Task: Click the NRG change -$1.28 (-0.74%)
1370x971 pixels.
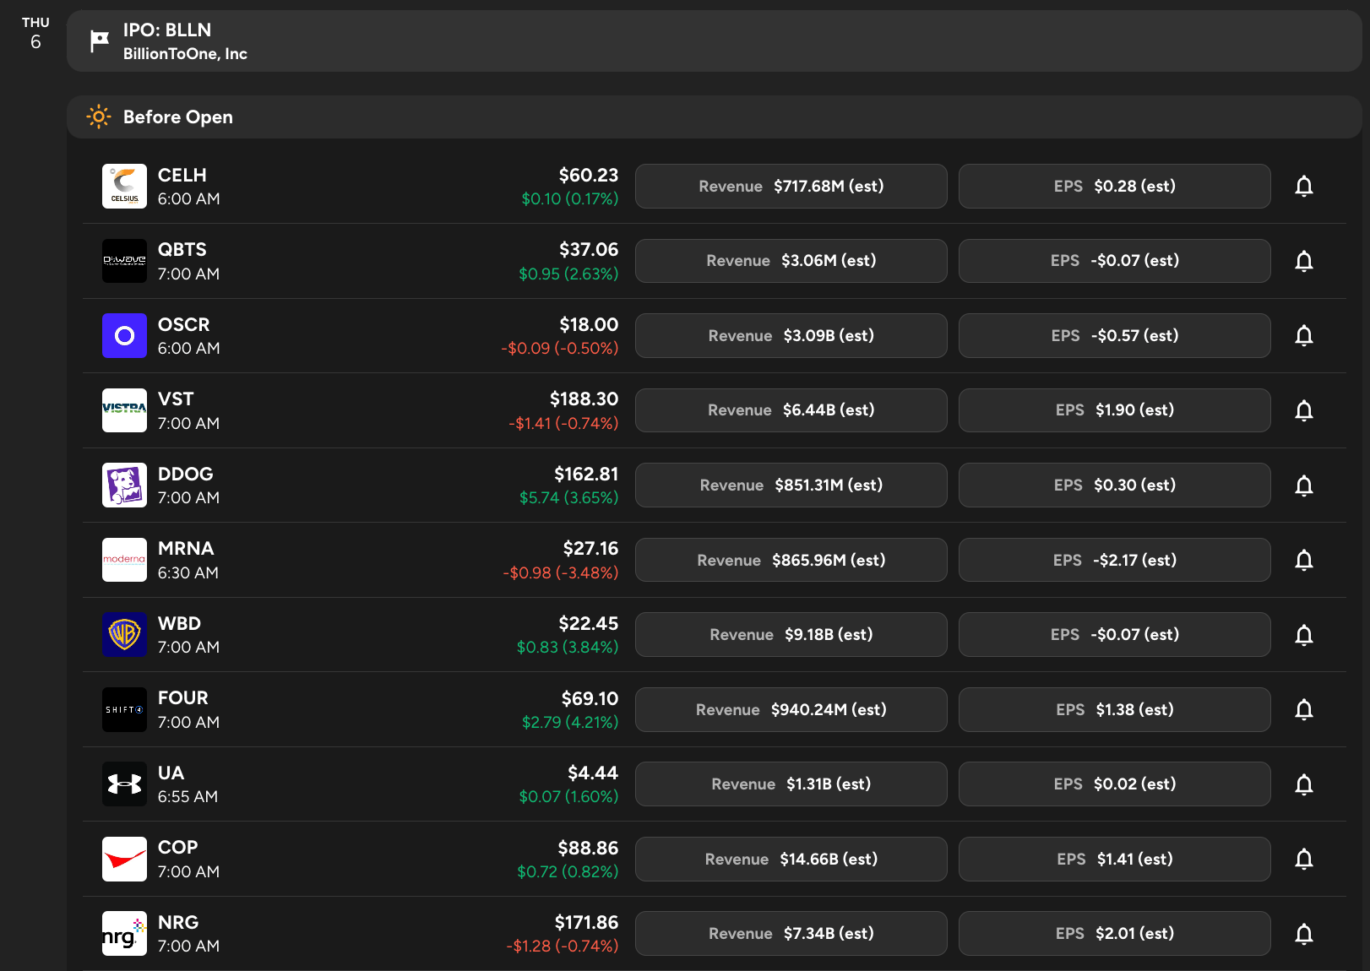Action: [x=563, y=946]
